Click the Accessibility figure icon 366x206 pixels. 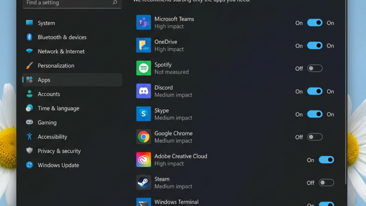pyautogui.click(x=30, y=137)
